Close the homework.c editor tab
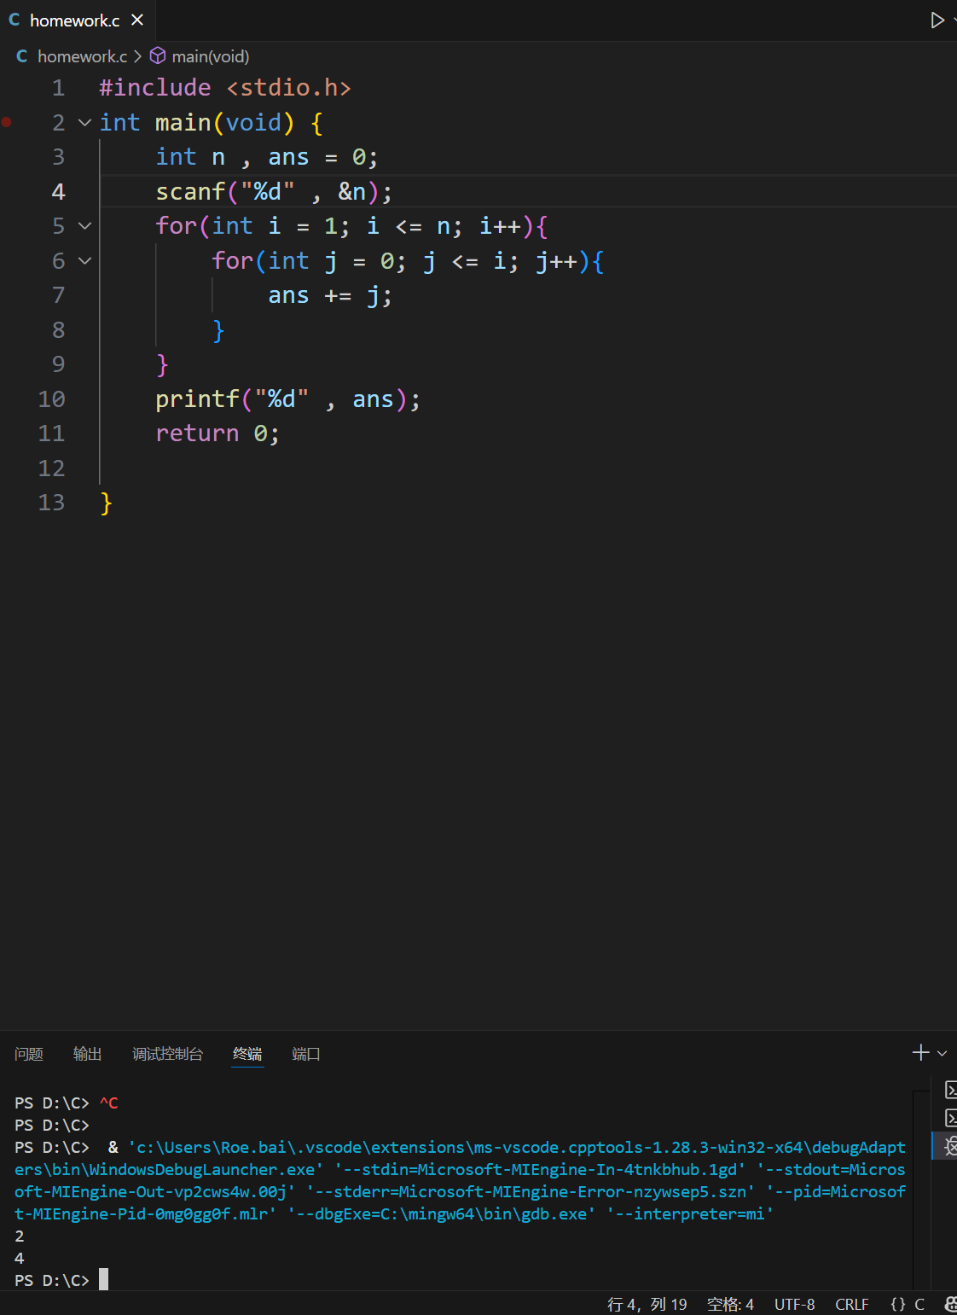Viewport: 957px width, 1315px height. click(137, 20)
